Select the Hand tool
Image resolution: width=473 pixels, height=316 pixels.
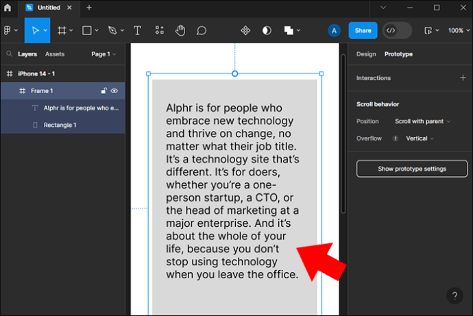coord(180,30)
